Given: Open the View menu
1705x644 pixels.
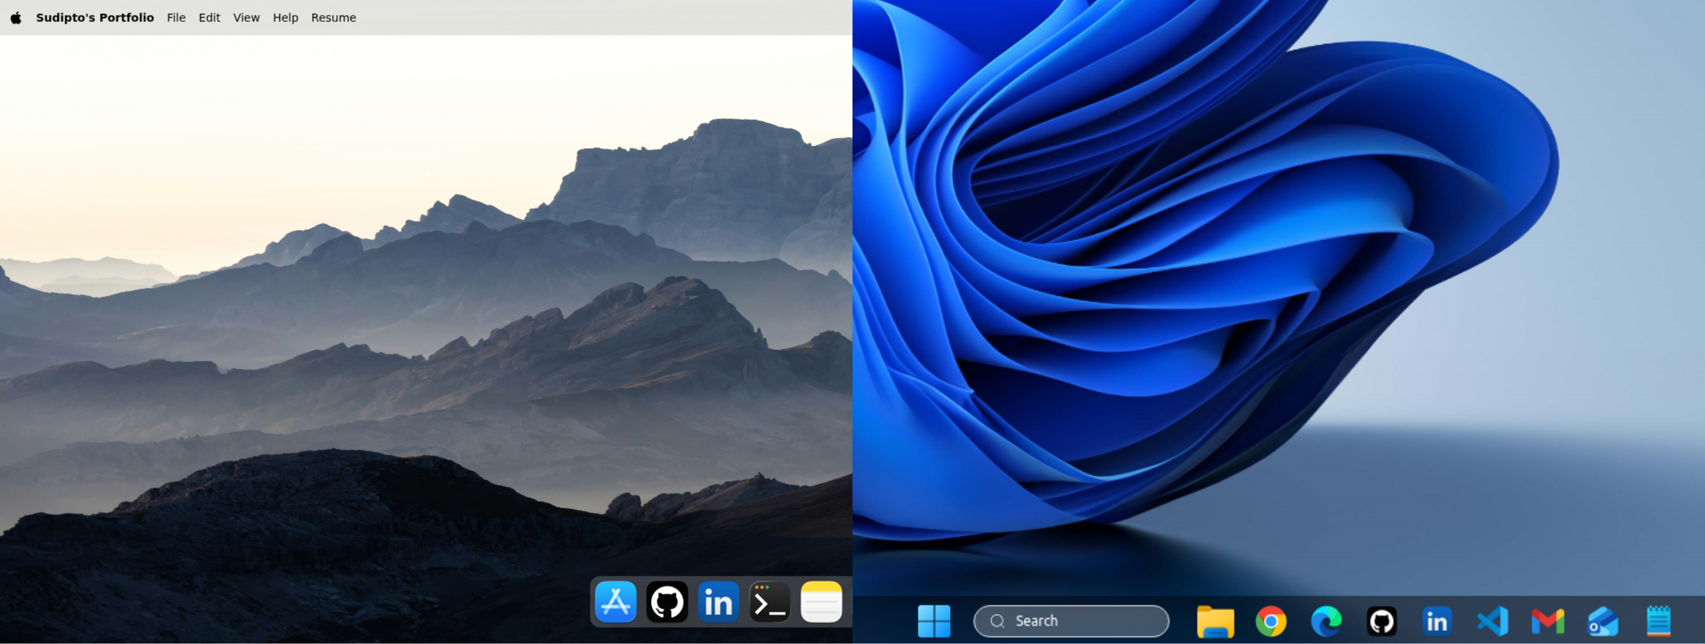Looking at the screenshot, I should 246,18.
